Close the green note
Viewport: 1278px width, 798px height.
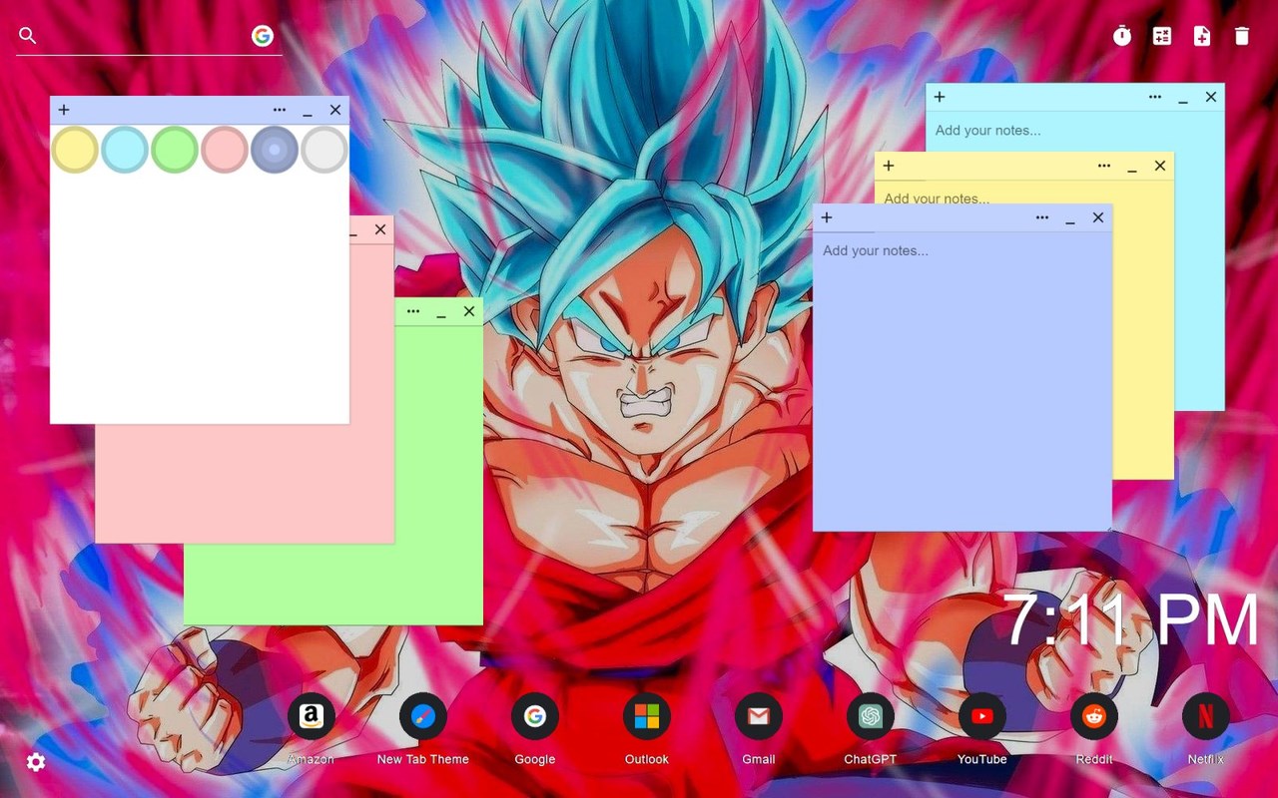point(469,311)
